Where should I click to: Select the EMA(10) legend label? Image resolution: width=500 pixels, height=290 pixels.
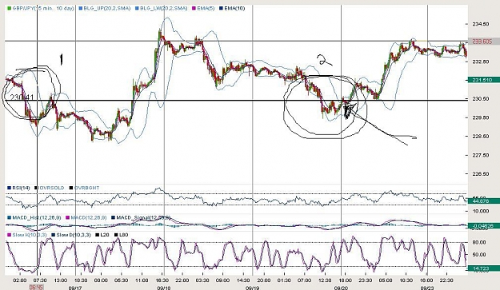pos(234,8)
